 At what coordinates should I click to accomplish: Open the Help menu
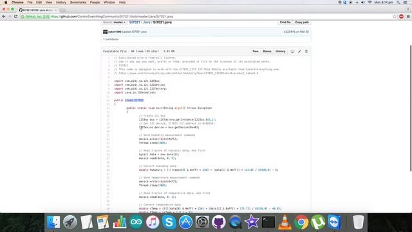pyautogui.click(x=122, y=3)
